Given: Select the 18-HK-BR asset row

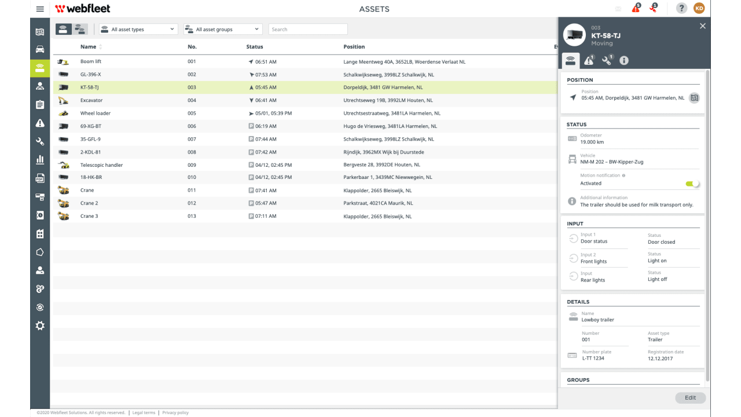Looking at the screenshot, I should point(305,177).
